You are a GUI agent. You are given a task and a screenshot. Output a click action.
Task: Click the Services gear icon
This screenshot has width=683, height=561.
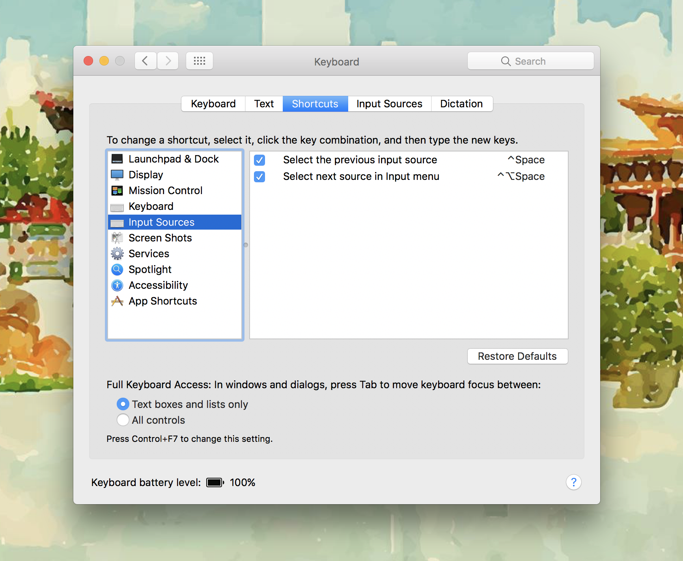point(117,254)
